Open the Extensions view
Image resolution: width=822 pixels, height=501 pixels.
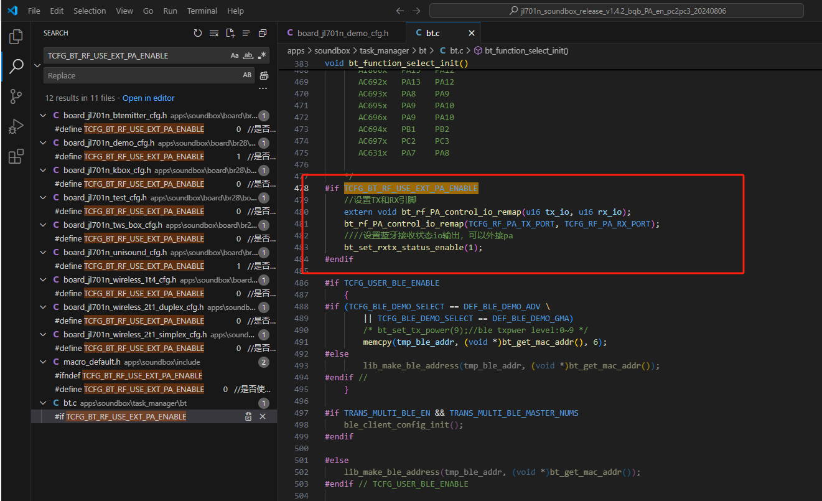click(16, 156)
